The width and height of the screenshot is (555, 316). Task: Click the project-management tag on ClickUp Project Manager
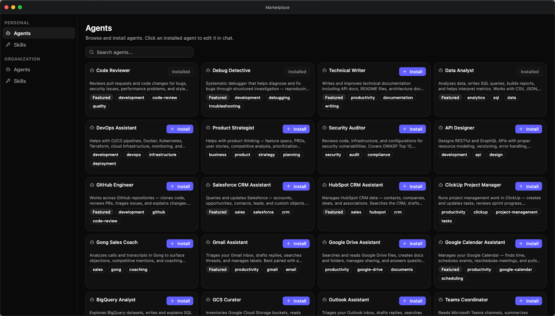tap(516, 212)
